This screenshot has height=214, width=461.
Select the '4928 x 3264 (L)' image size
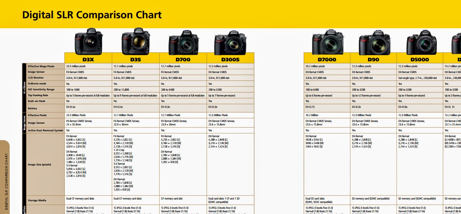pos(315,140)
